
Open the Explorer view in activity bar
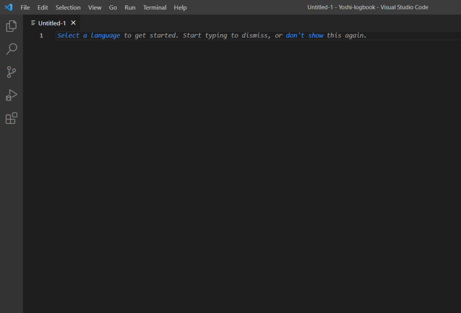click(x=11, y=26)
